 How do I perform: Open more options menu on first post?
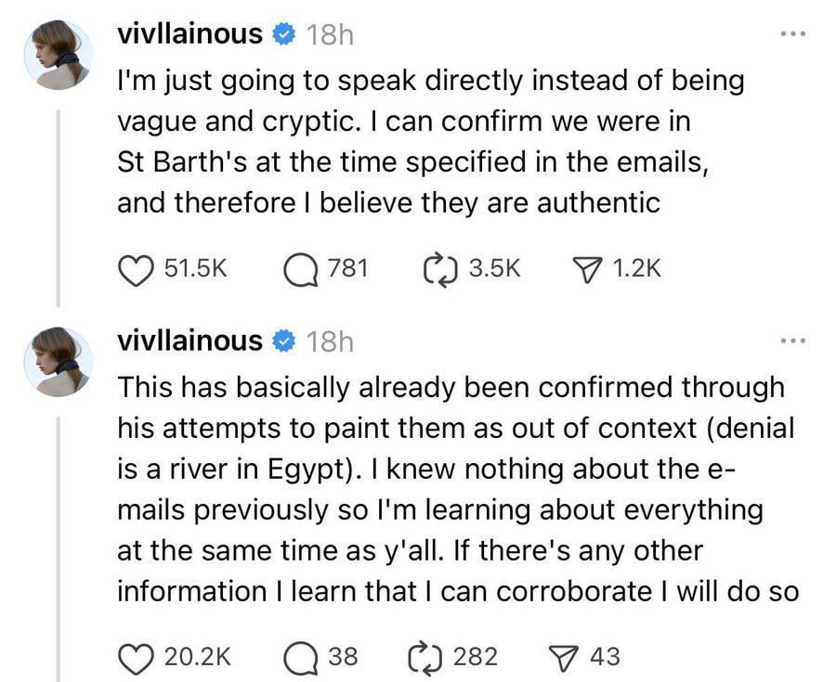click(791, 35)
